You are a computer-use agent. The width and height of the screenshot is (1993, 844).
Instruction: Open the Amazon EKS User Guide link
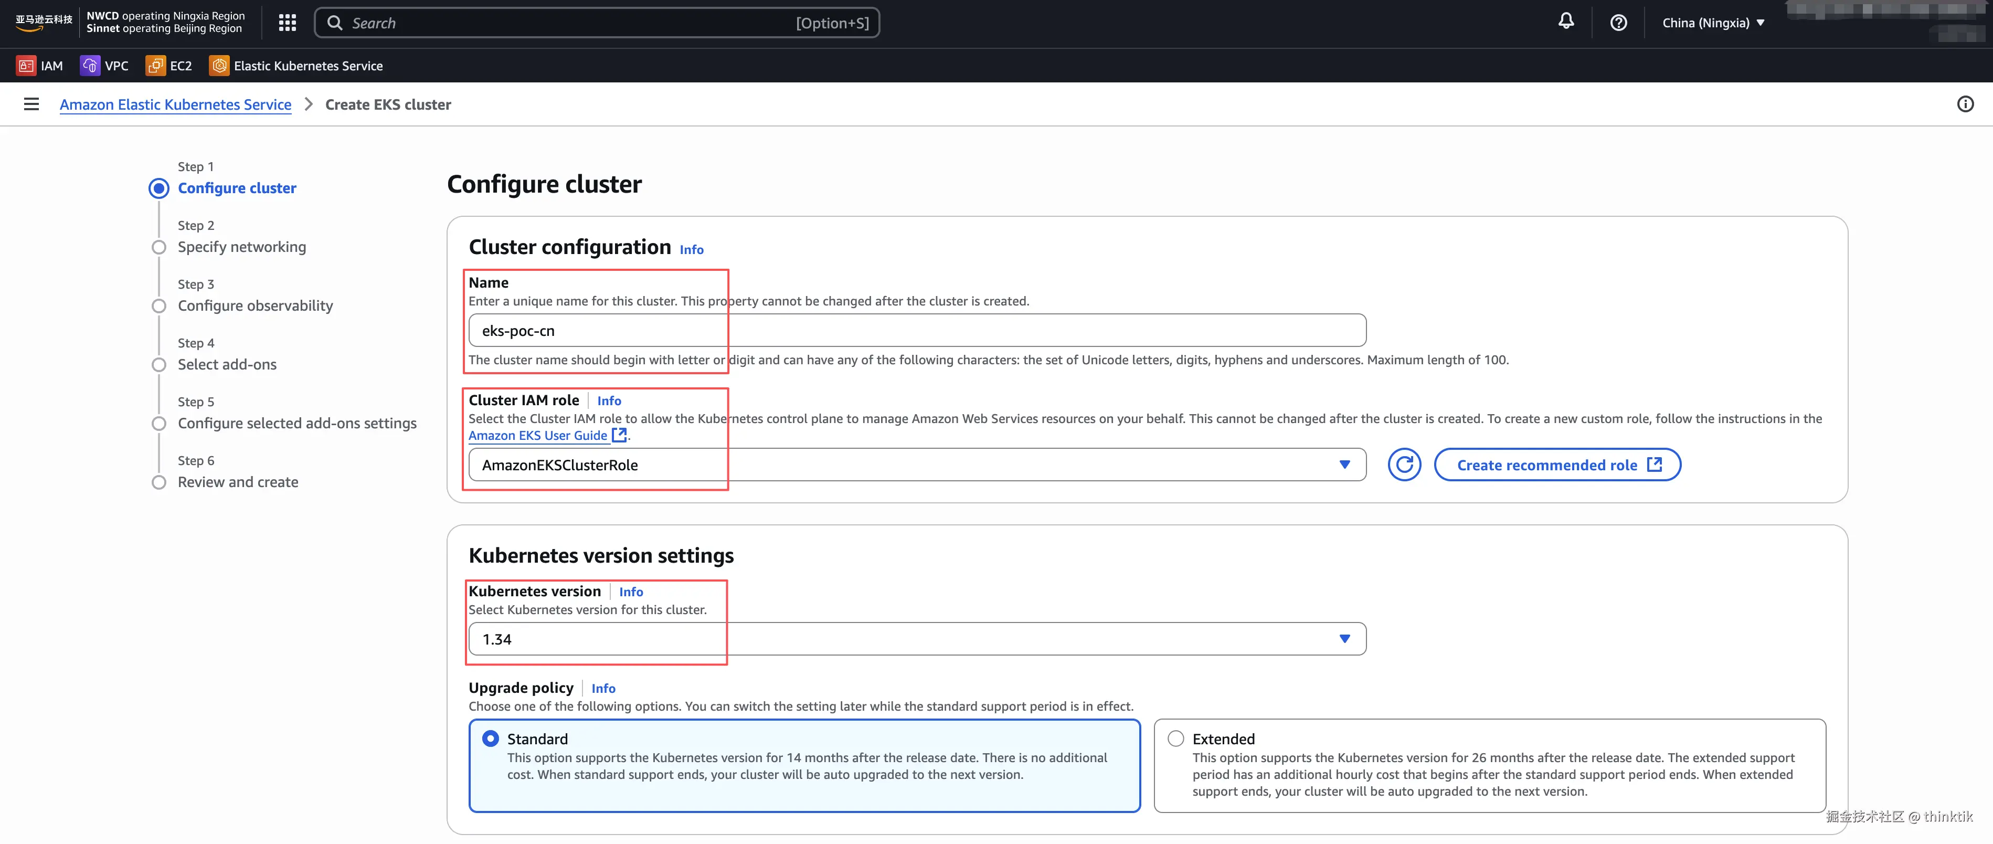coord(538,436)
